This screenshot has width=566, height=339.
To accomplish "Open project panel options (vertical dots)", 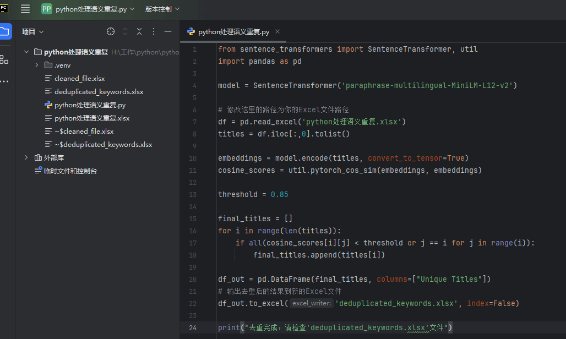I will 154,31.
